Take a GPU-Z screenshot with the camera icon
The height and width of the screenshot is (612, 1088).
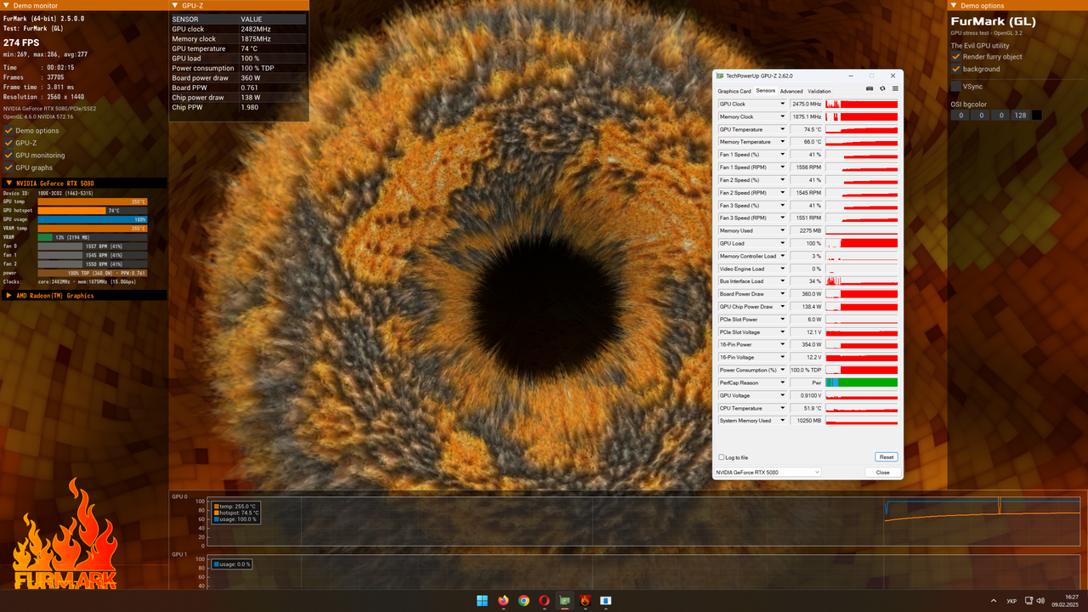pos(870,88)
